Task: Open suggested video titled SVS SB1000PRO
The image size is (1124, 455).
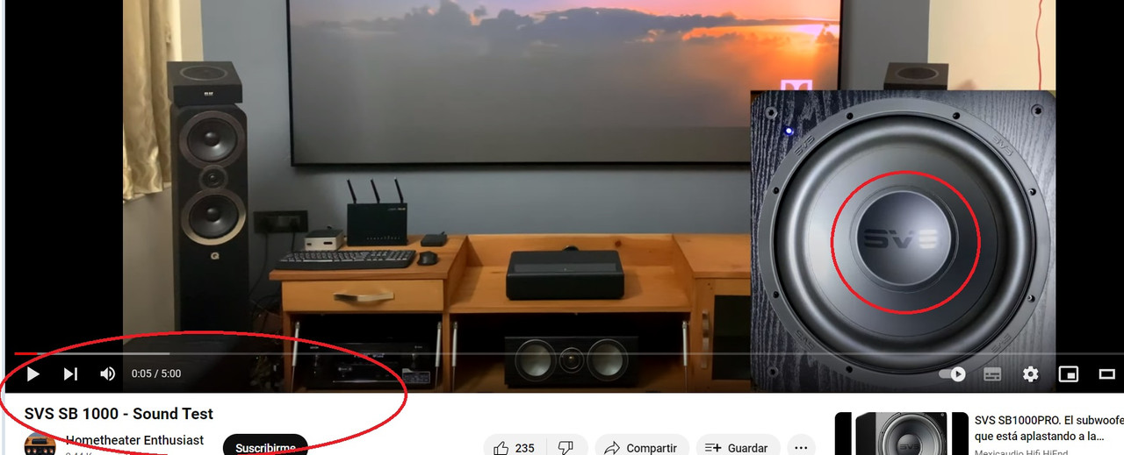Action: [x=1048, y=428]
